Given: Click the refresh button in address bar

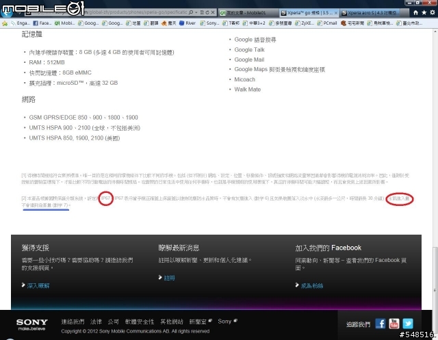Looking at the screenshot, I should (207, 12).
